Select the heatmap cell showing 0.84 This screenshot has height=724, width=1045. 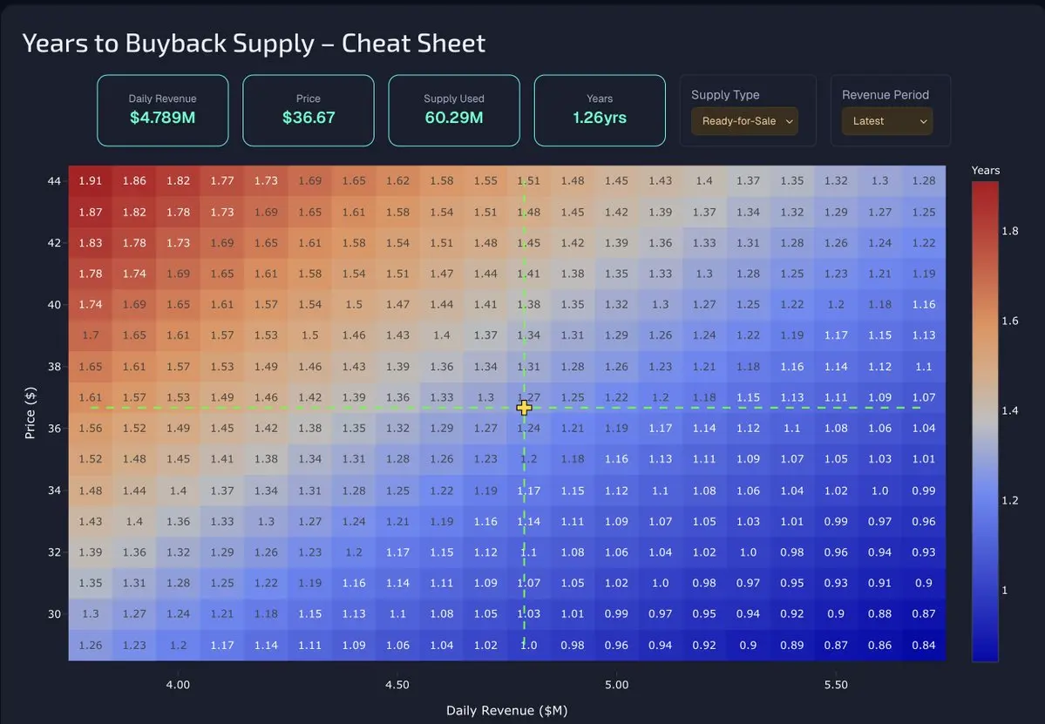pos(924,646)
